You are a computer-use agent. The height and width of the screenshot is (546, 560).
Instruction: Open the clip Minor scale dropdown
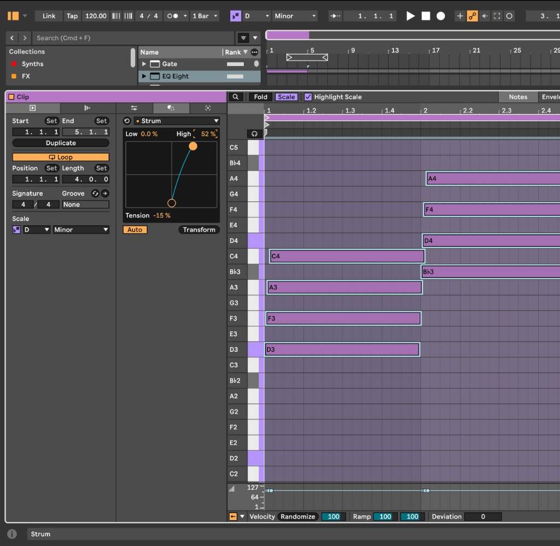pos(81,229)
